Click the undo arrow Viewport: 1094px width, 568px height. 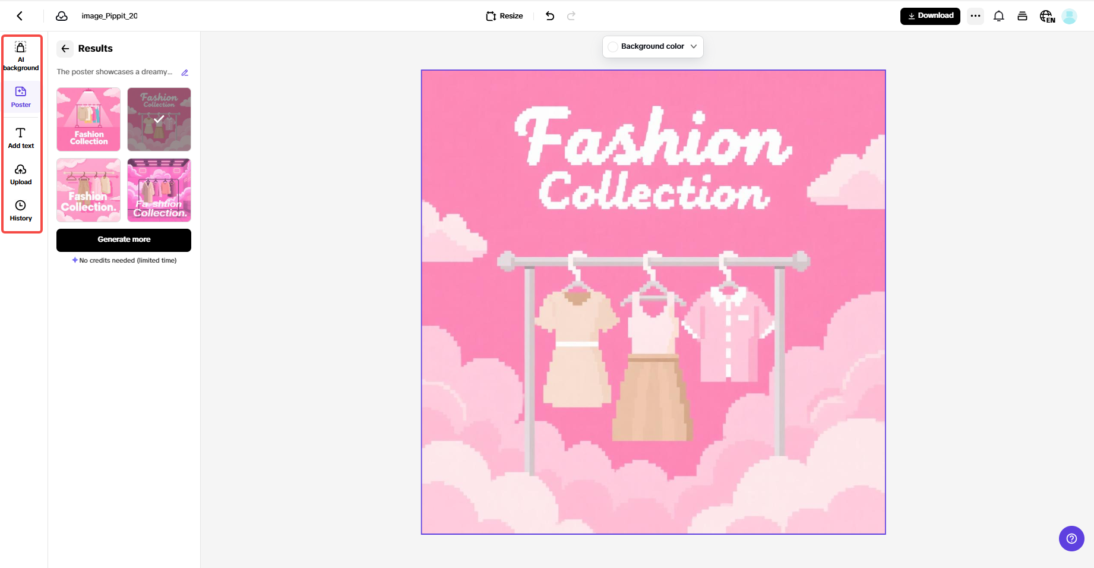(549, 16)
